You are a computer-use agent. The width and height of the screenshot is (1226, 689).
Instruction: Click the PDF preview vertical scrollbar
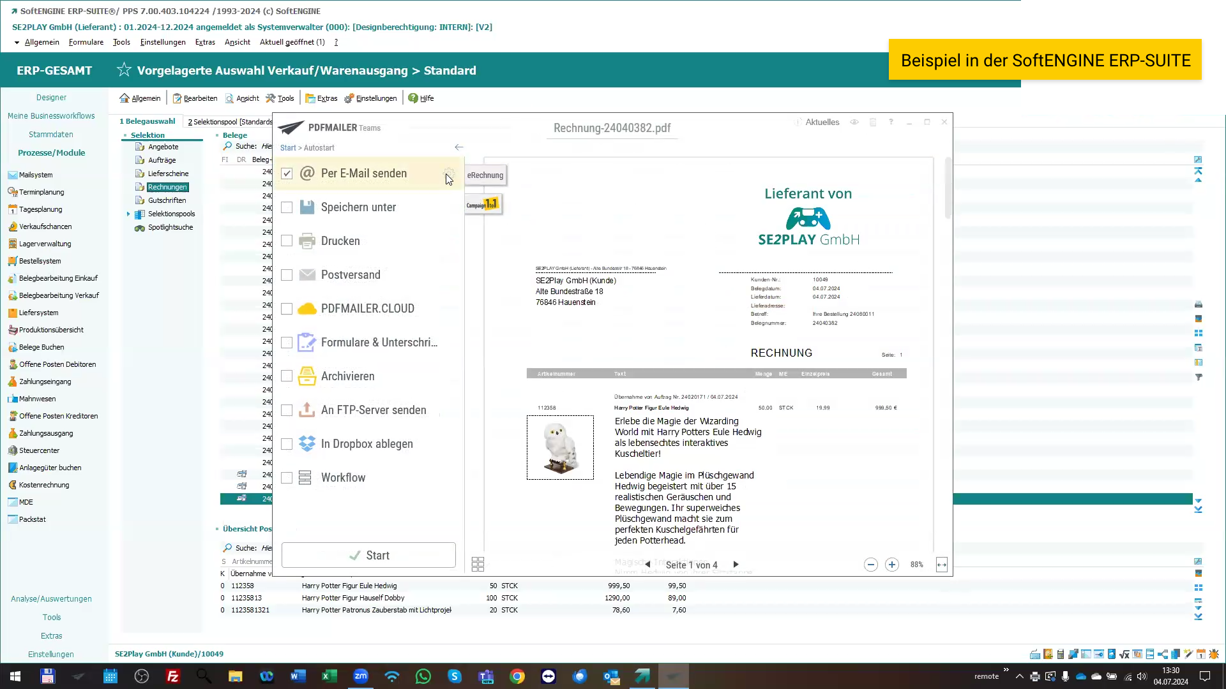(x=948, y=188)
